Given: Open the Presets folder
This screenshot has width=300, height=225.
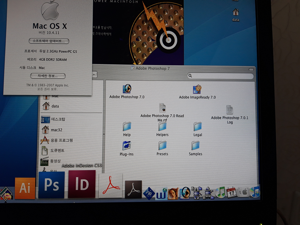Looking at the screenshot, I should (x=162, y=146).
